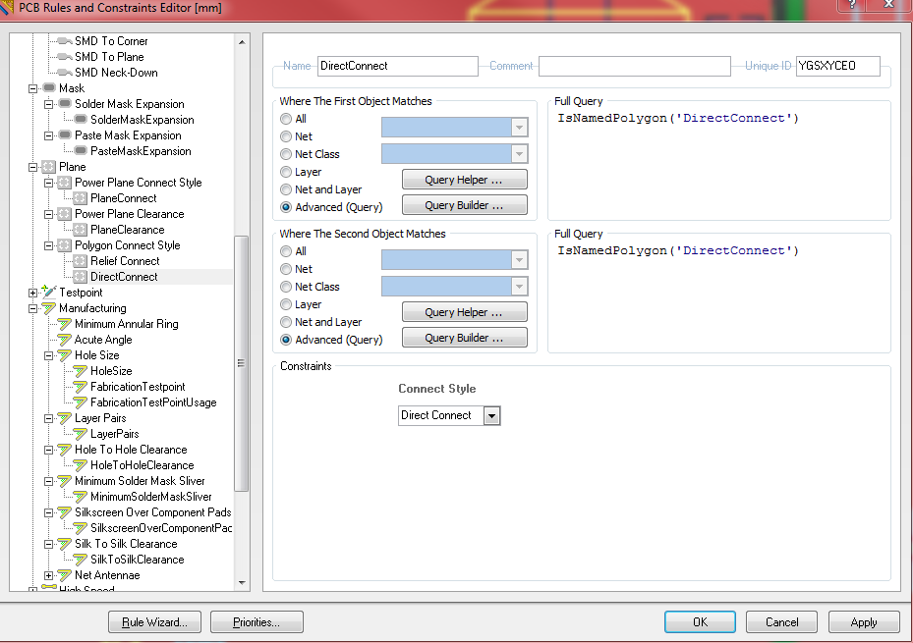This screenshot has width=913, height=643.
Task: Open first object's Net Class dropdown
Action: [519, 154]
